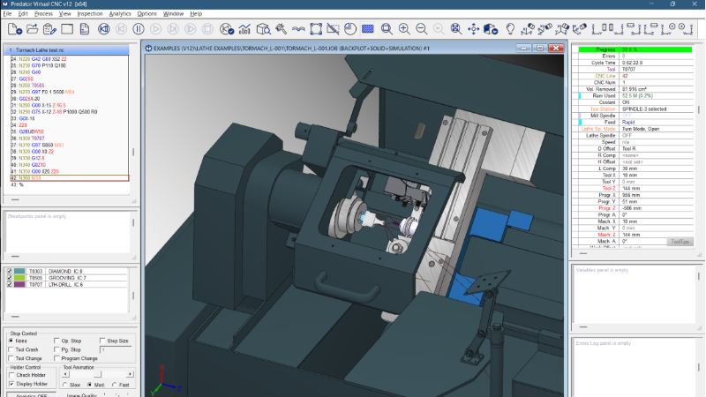The image size is (706, 397).
Task: Click the ToolTips button
Action: 680,242
